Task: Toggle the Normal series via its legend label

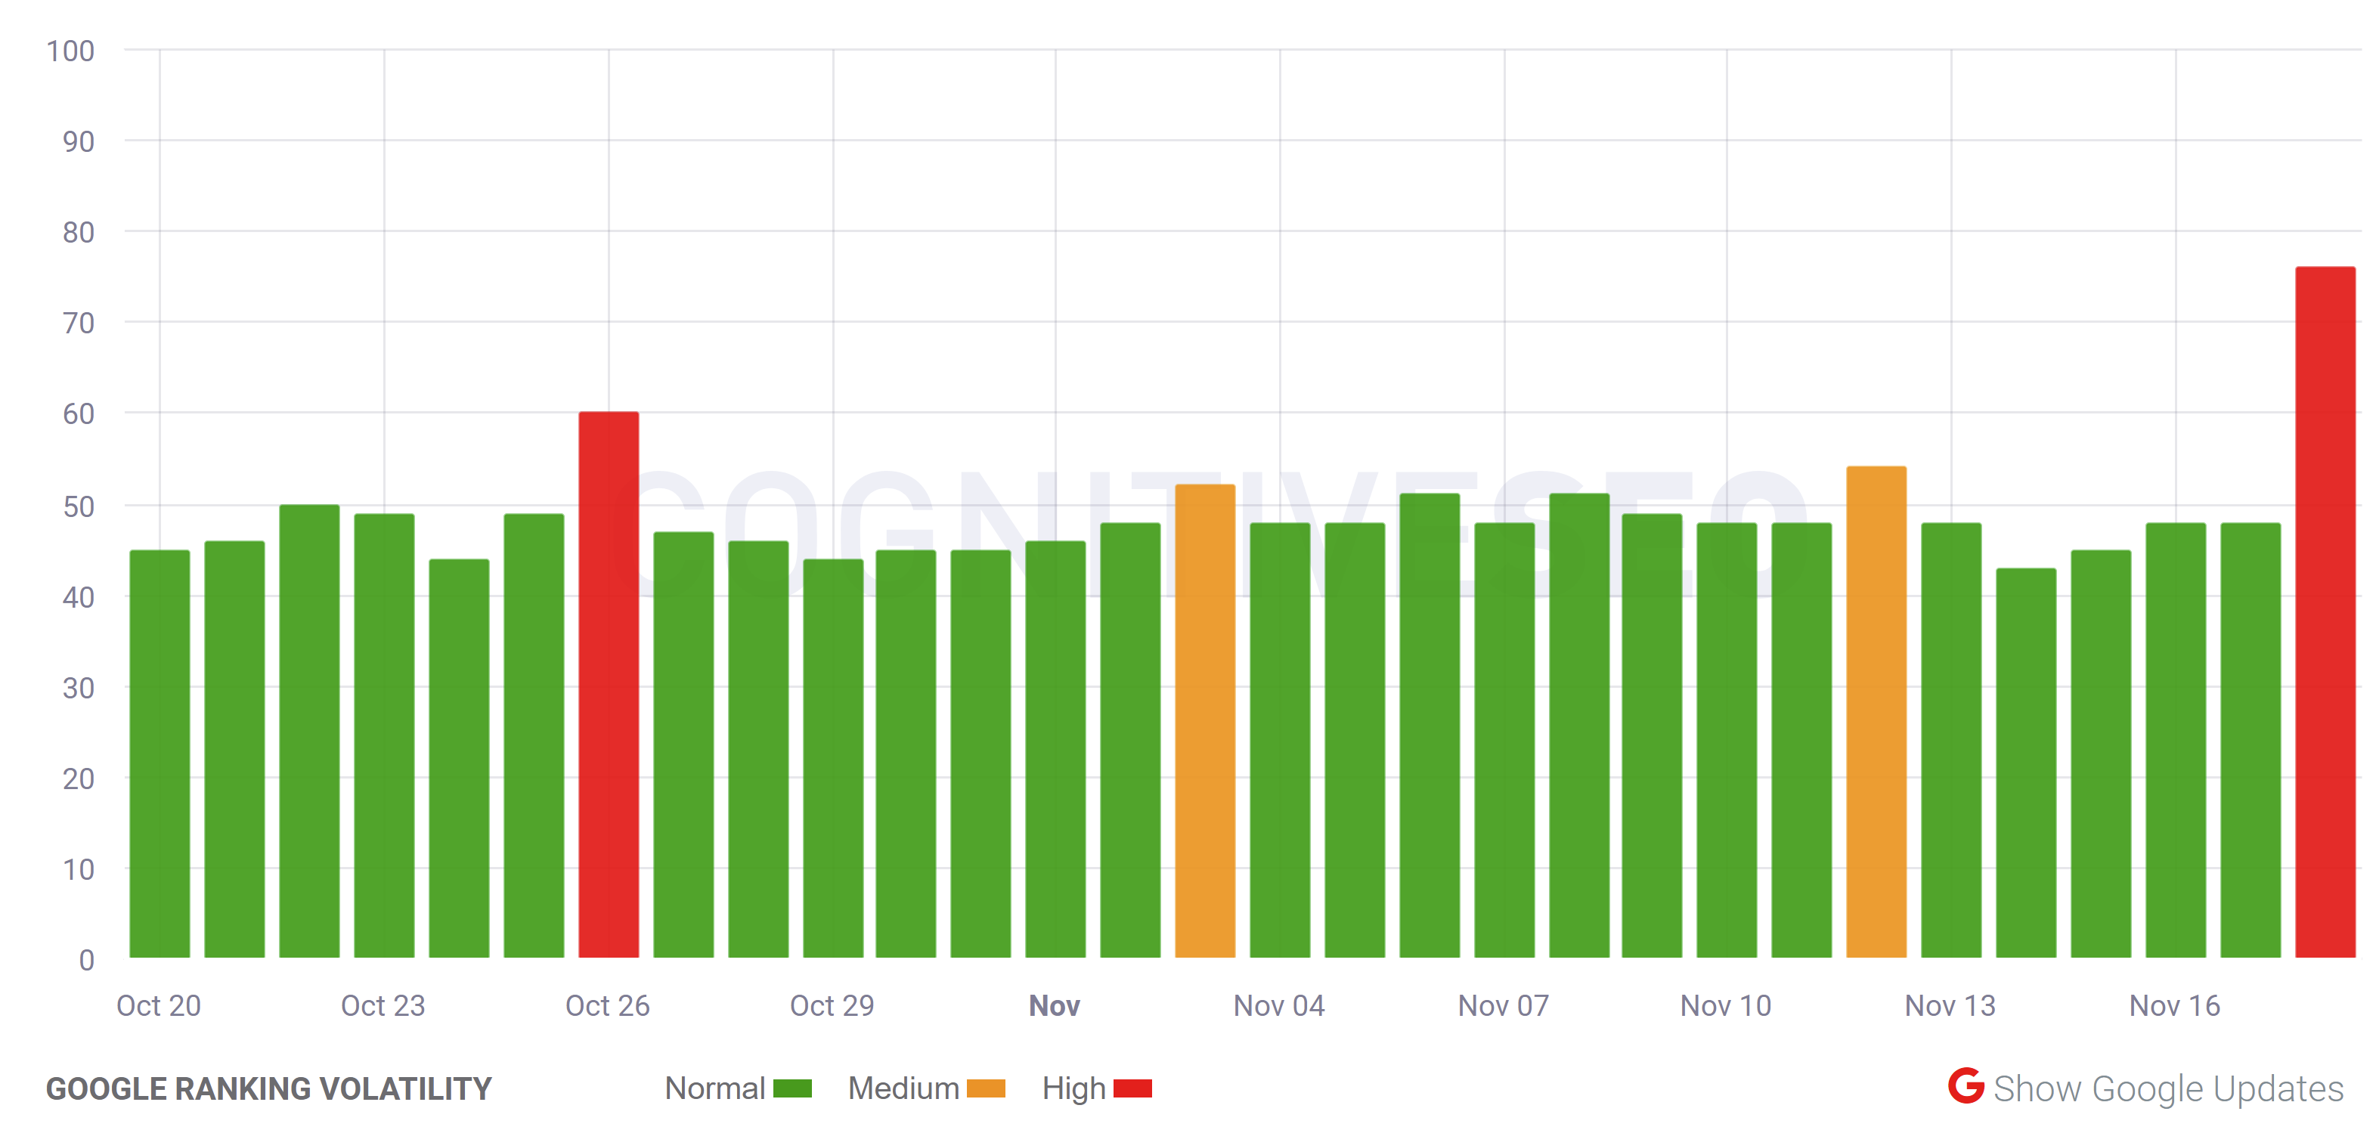Action: pyautogui.click(x=715, y=1088)
